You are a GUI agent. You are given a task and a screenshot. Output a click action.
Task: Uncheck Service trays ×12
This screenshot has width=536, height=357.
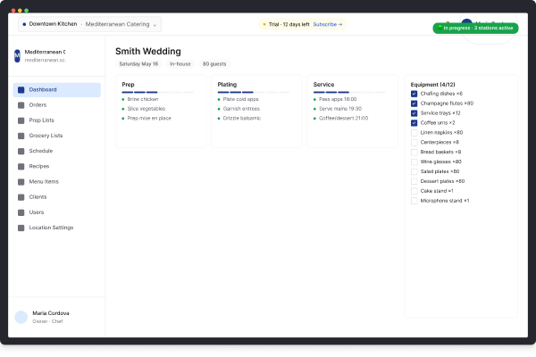tap(414, 113)
